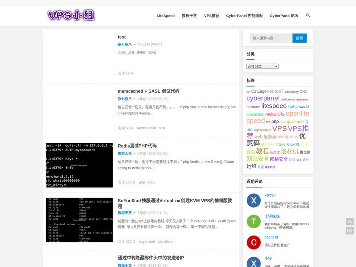Focus the 输入搜索内容 search field
356x267 pixels.
pyautogui.click(x=271, y=38)
